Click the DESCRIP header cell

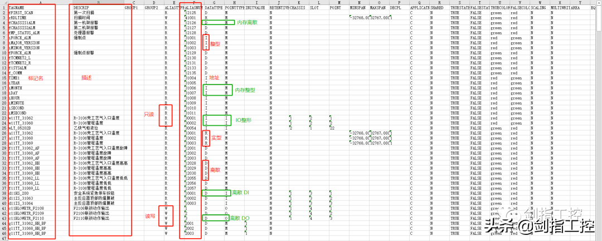click(82, 8)
